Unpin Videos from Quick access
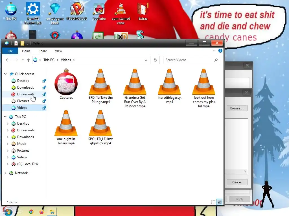This screenshot has width=289, height=216. (x=44, y=108)
